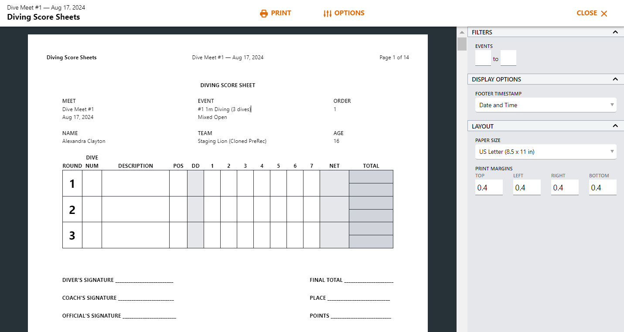Click the sliders icon next to OPTIONS
This screenshot has width=624, height=332.
[x=327, y=13]
